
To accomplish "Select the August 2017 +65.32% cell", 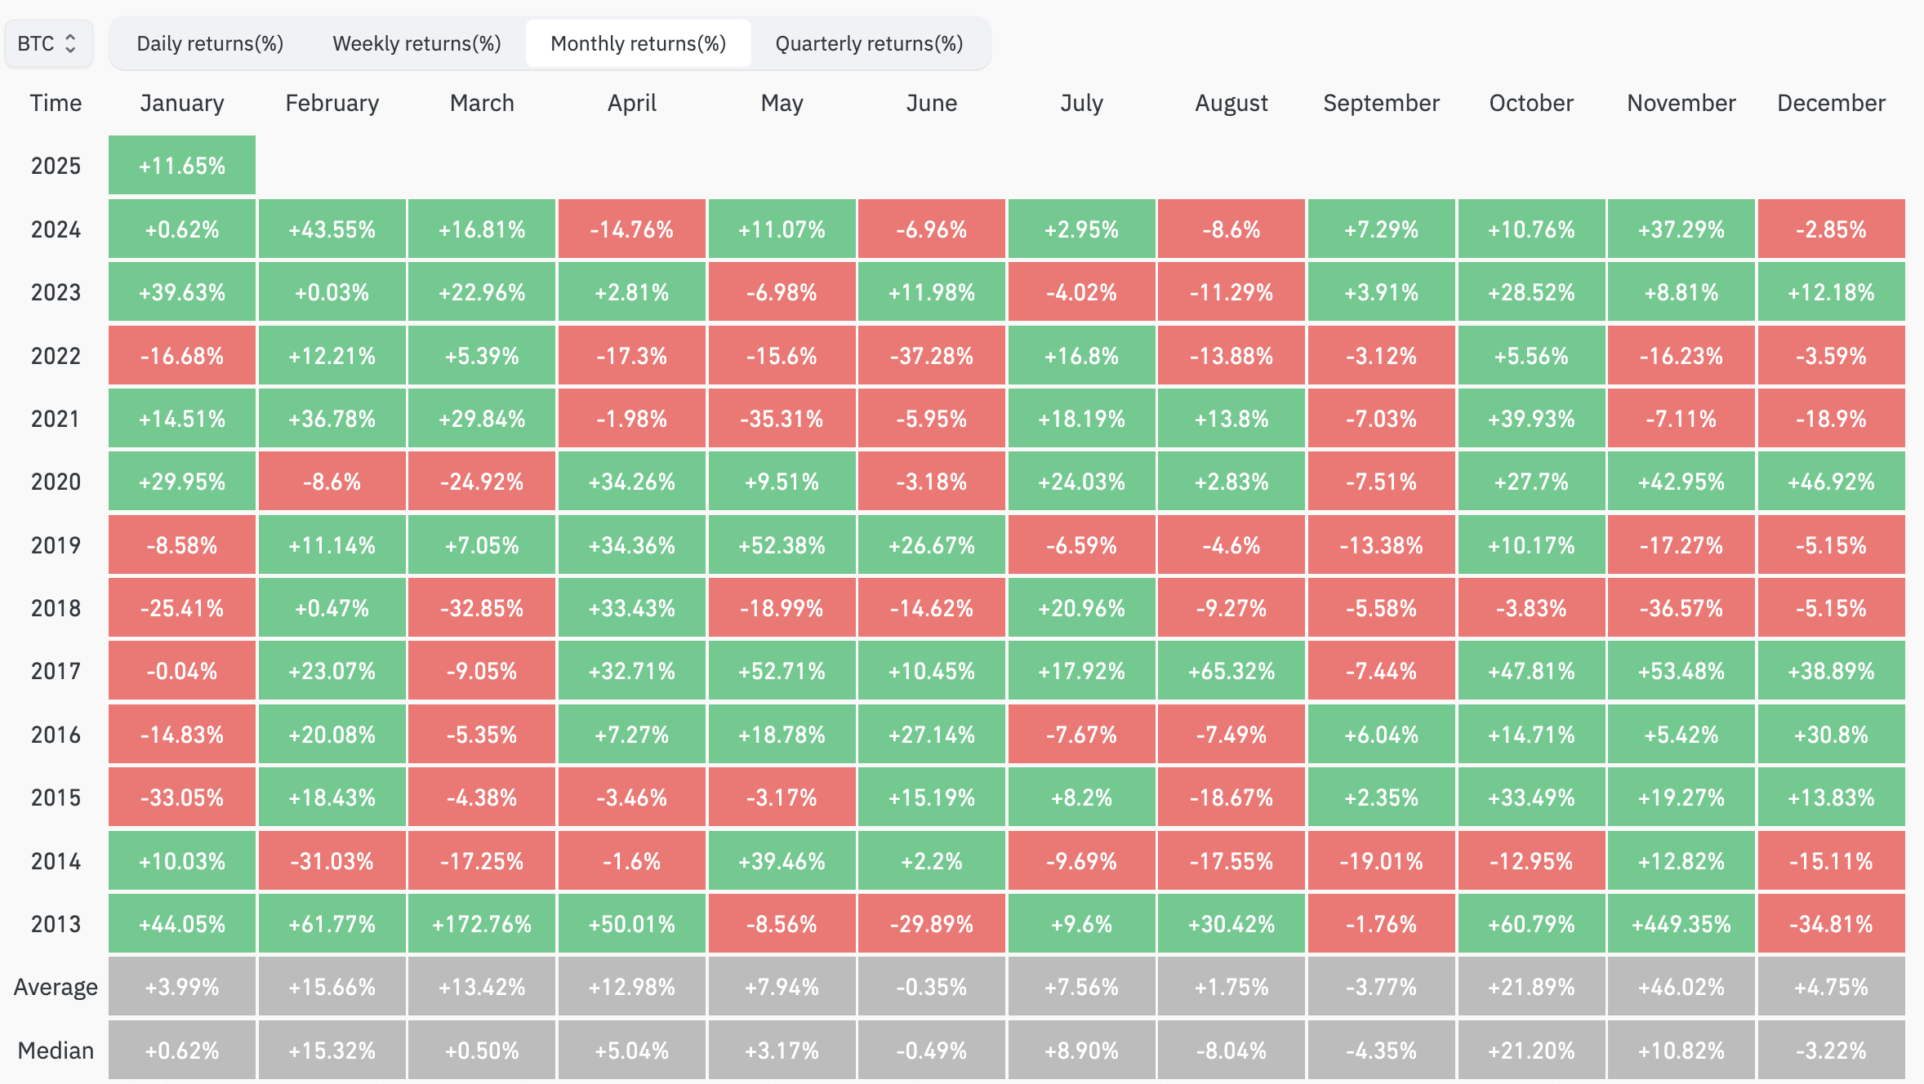I will point(1231,671).
